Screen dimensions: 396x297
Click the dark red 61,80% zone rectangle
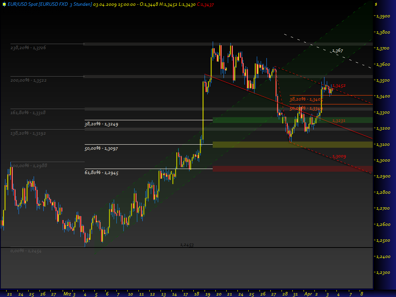click(292, 169)
